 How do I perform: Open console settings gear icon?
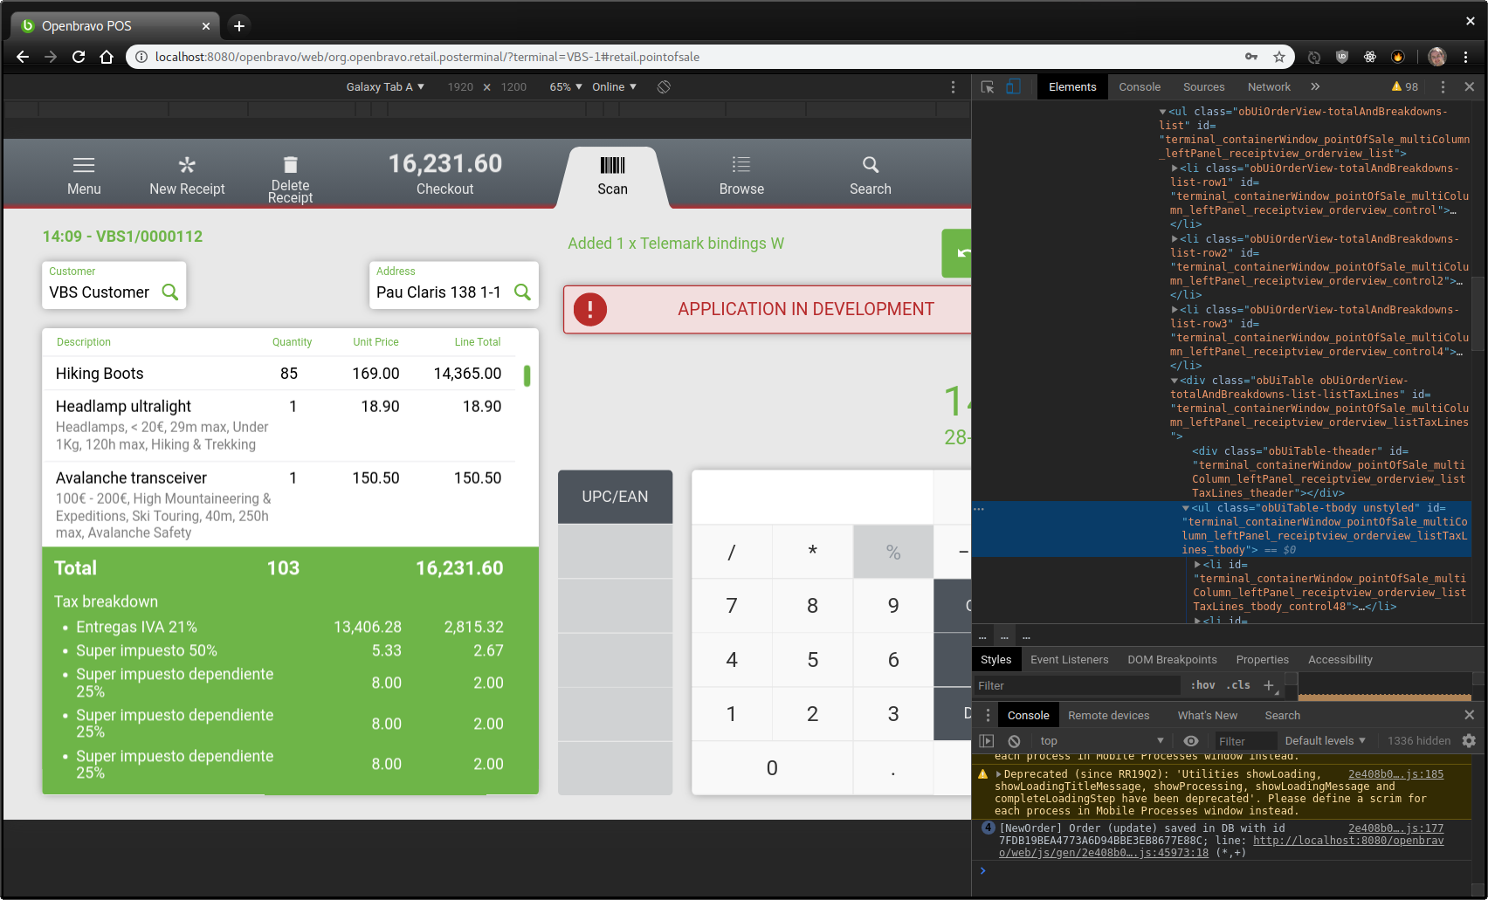(x=1469, y=740)
